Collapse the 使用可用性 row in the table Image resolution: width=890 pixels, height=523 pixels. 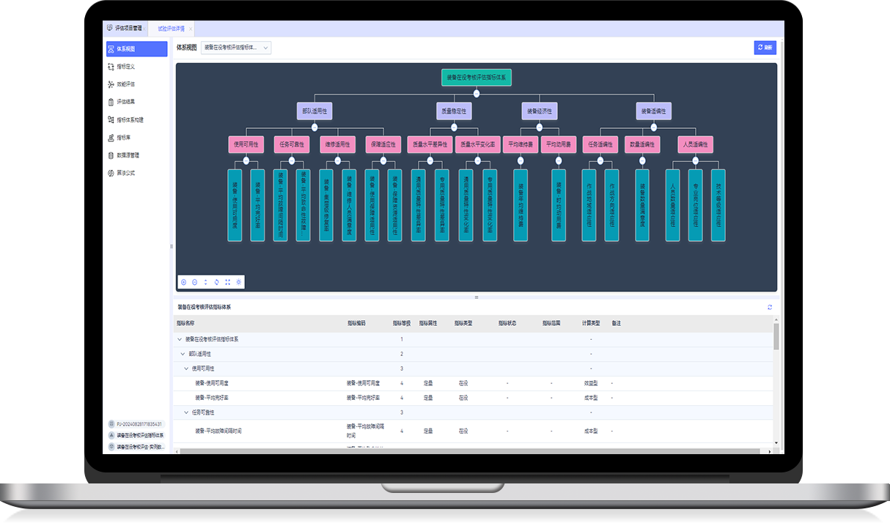click(x=186, y=368)
